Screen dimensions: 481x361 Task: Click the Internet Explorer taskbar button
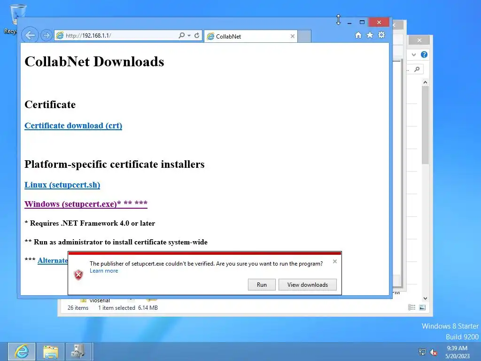[x=22, y=352]
